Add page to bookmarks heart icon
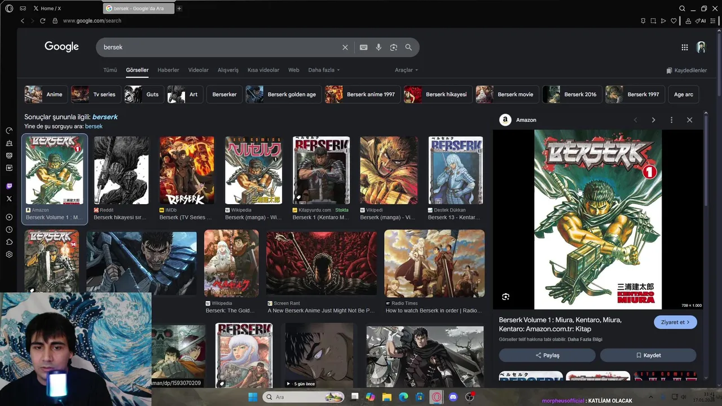 pyautogui.click(x=673, y=21)
